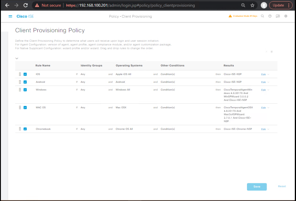Select the Windows All operating system cell
The width and height of the screenshot is (296, 201).
pyautogui.click(x=123, y=89)
